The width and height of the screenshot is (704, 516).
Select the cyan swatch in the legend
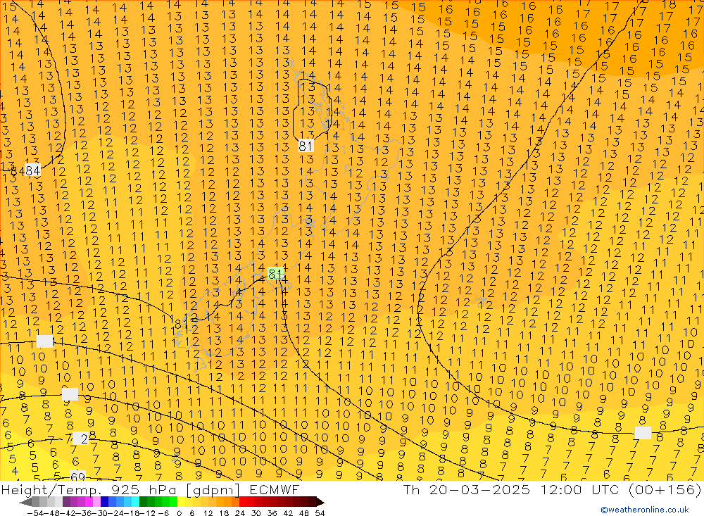[135, 502]
